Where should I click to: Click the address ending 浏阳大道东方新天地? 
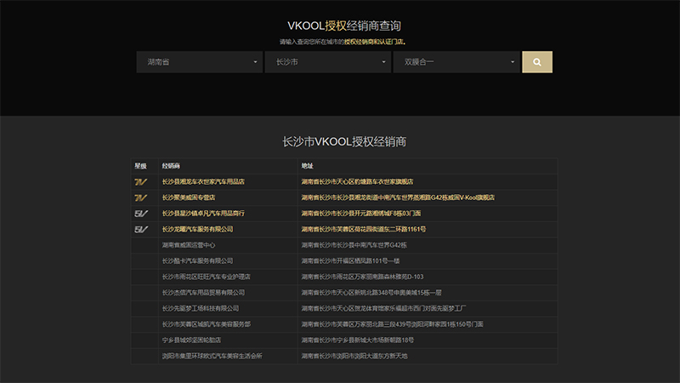tap(354, 356)
